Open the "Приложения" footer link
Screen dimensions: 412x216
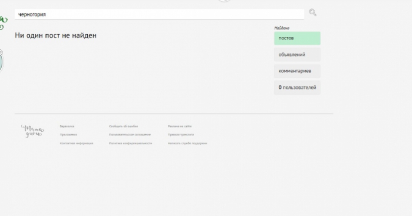click(x=68, y=135)
